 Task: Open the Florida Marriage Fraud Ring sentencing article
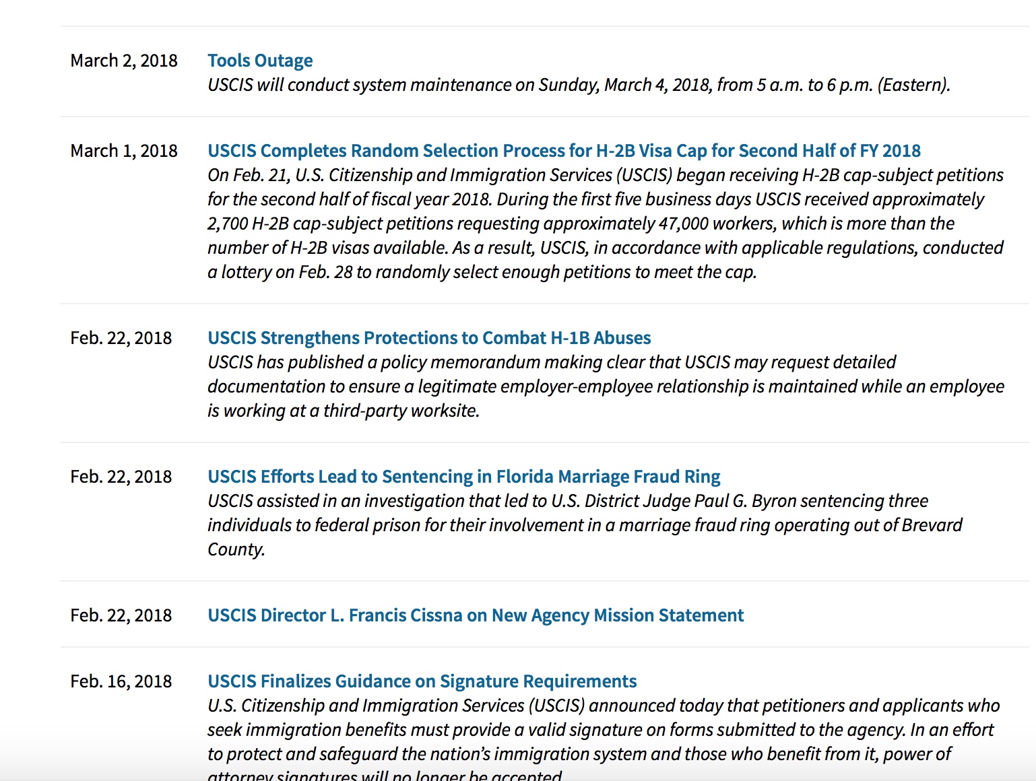tap(463, 477)
